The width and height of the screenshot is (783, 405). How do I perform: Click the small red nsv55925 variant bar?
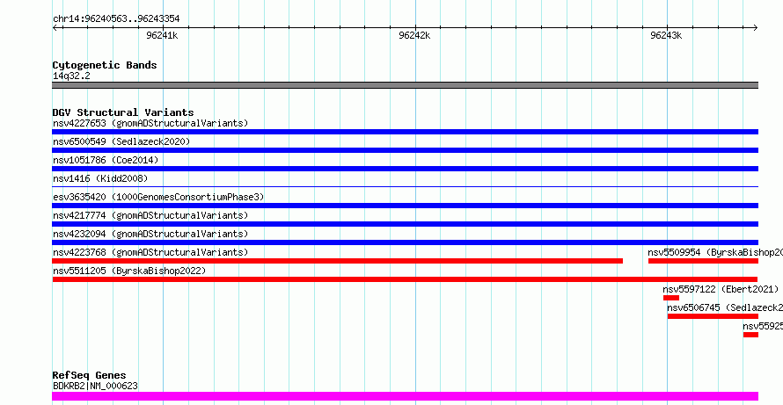tap(750, 335)
